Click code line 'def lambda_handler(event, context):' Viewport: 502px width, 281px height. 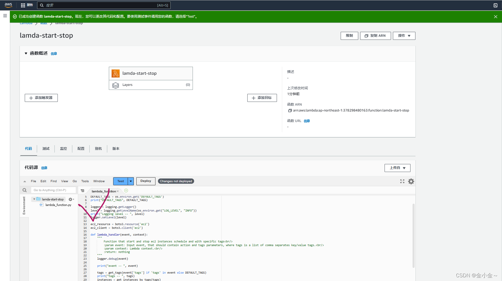119,235
